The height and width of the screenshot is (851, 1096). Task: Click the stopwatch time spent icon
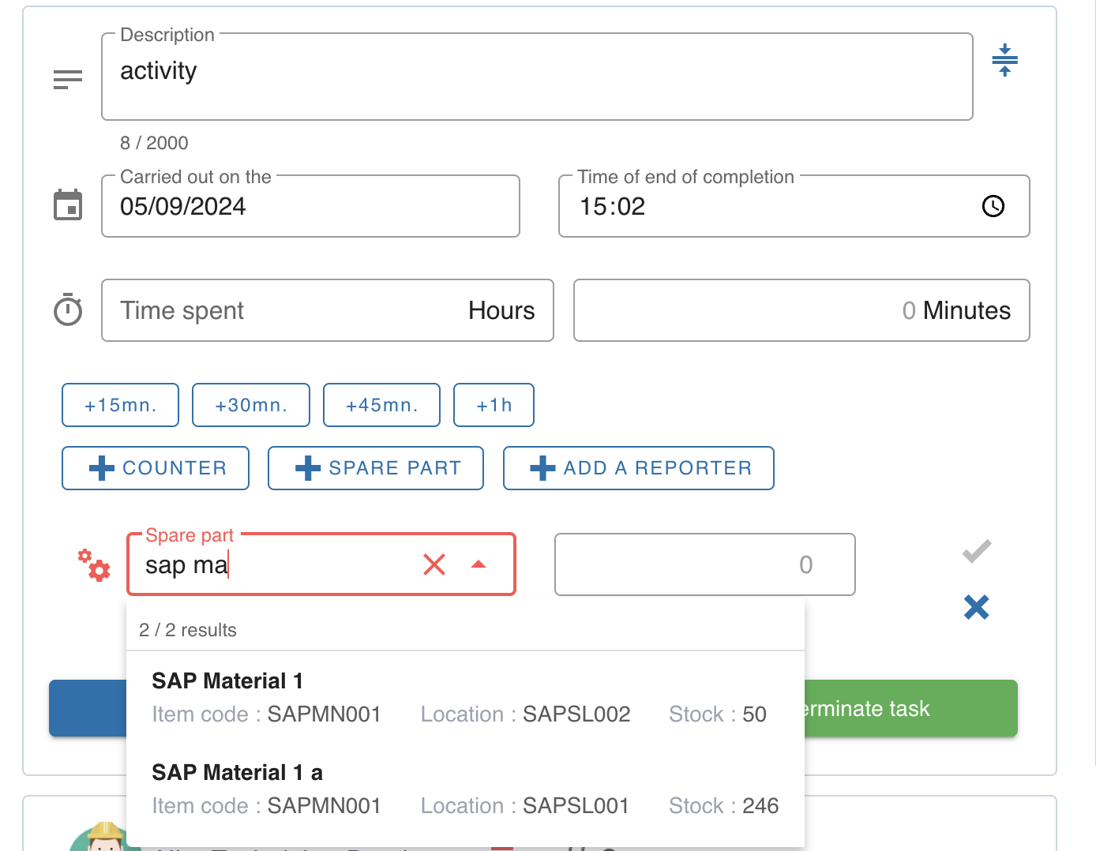(68, 309)
